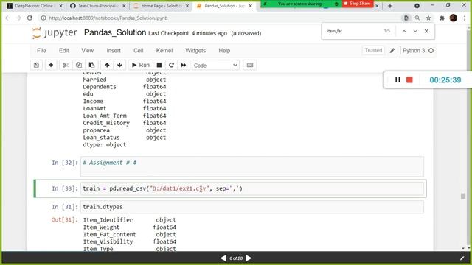Click the Trusted notebook button
Screen dimensions: 472x265
click(373, 51)
